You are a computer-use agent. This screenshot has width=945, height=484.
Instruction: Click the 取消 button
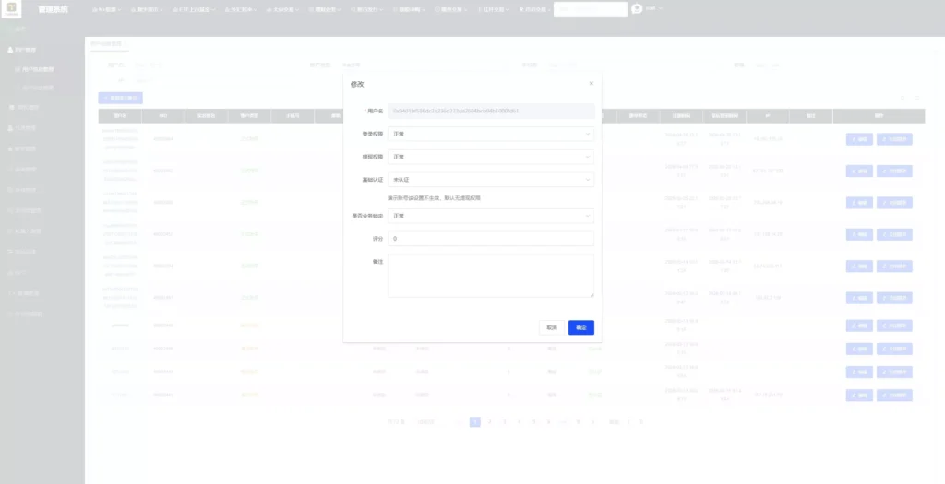click(x=552, y=327)
